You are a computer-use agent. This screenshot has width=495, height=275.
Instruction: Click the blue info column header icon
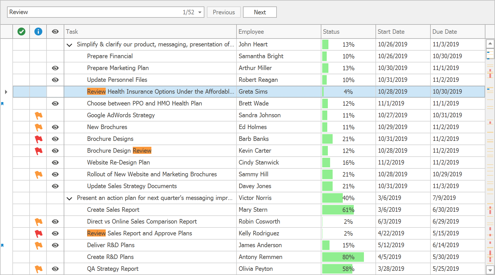[x=38, y=31]
